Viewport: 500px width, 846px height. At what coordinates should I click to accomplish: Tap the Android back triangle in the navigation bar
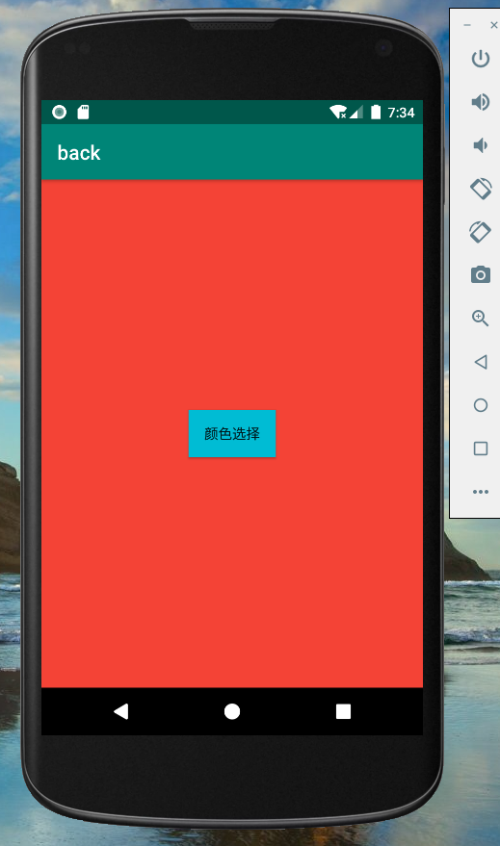point(121,711)
